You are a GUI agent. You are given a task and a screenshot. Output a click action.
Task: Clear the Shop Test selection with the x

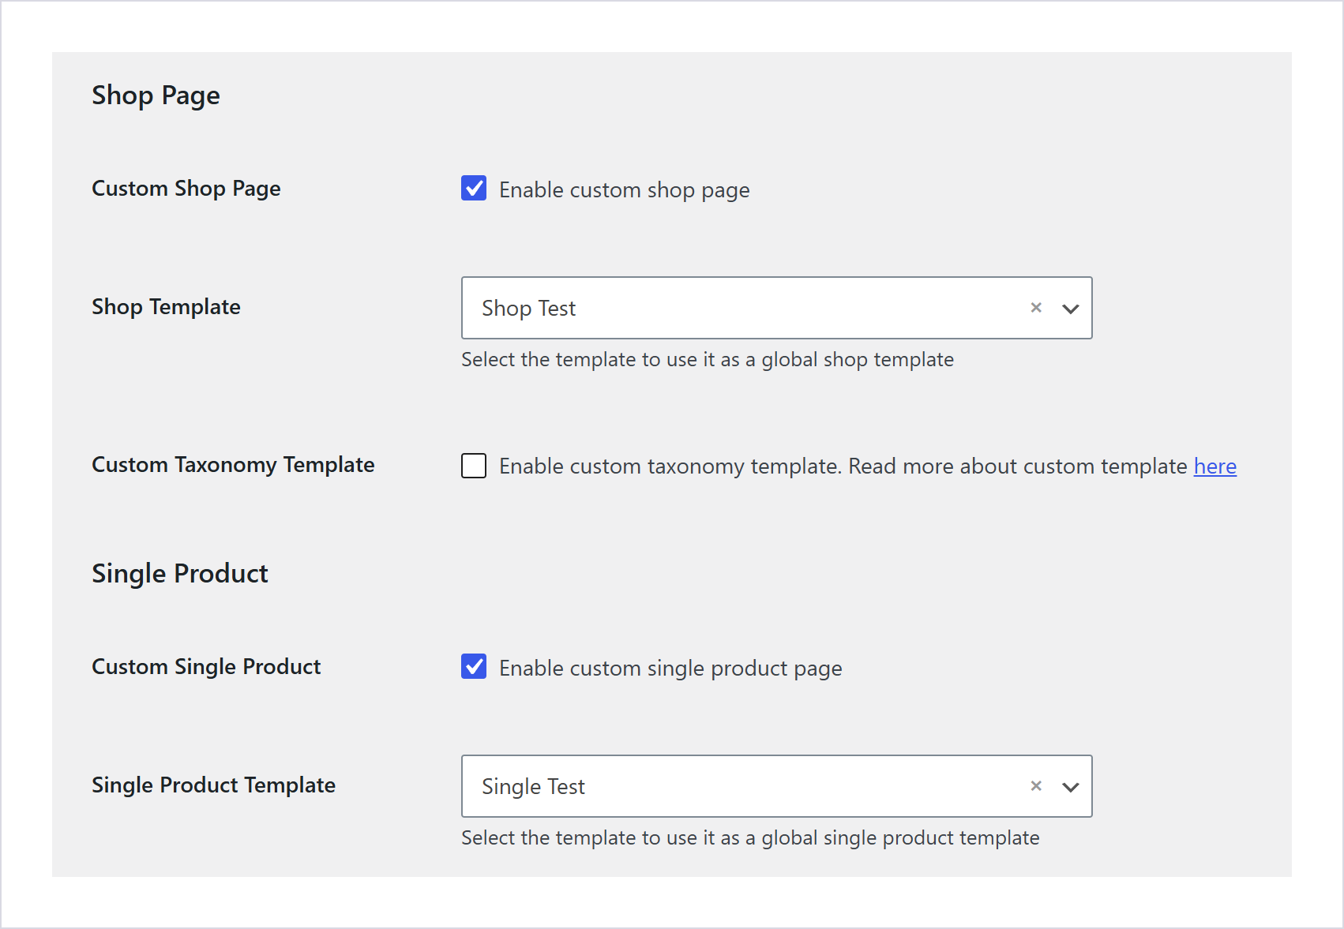pyautogui.click(x=1036, y=308)
